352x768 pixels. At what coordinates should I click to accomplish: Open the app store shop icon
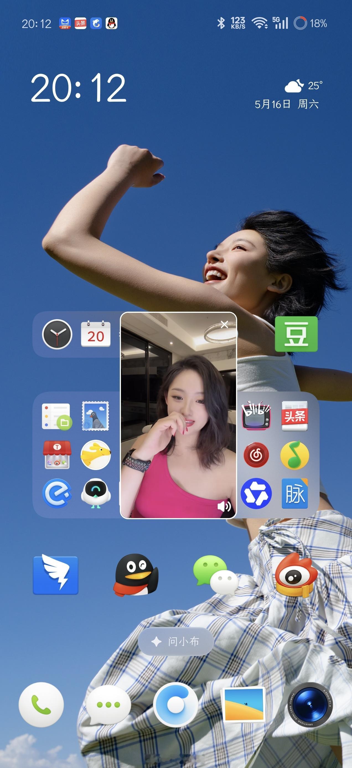click(x=57, y=455)
